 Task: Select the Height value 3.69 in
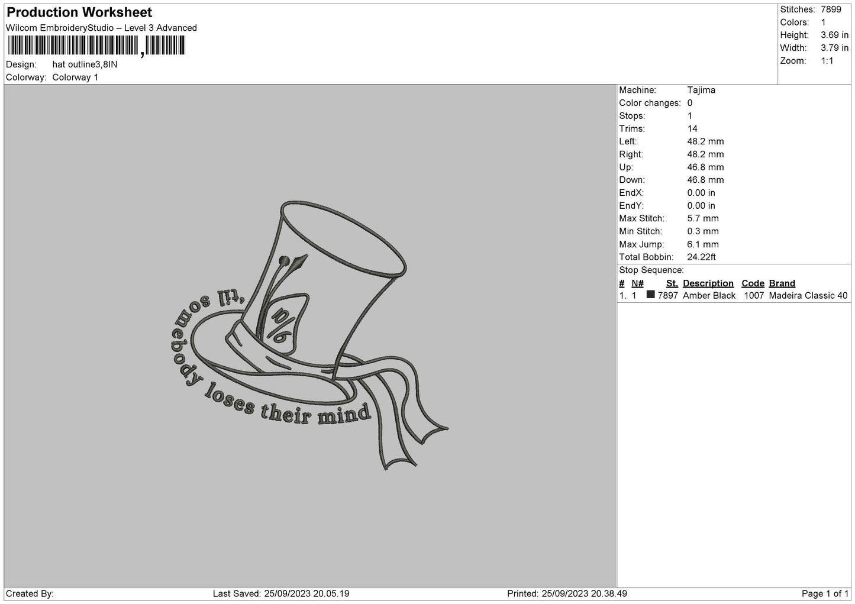pos(834,35)
